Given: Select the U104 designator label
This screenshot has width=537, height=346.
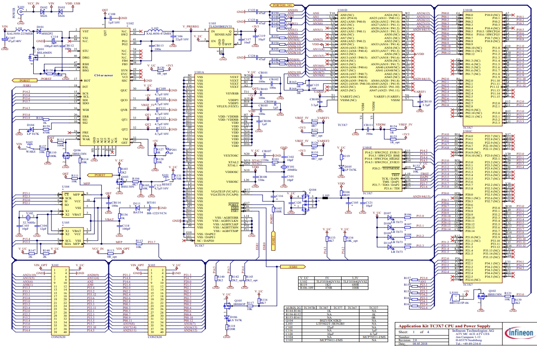Looking at the screenshot, I should (65, 187).
